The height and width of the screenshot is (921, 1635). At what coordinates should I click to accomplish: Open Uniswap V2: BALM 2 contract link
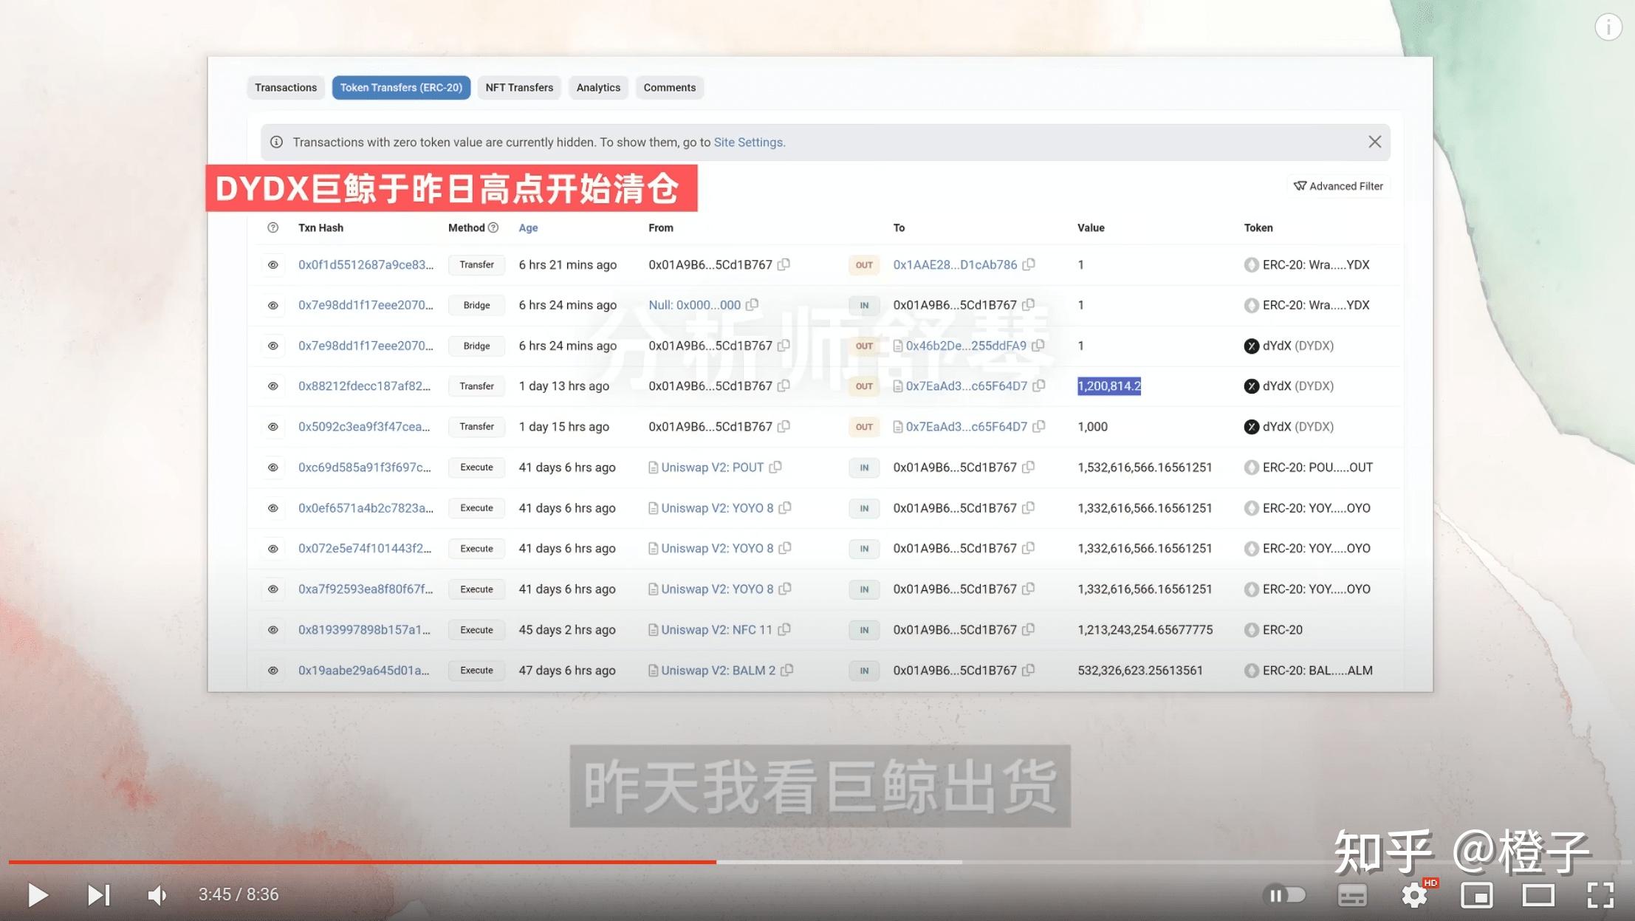coord(718,671)
